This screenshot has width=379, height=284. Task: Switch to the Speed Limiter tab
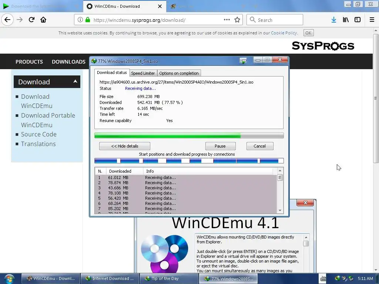(143, 73)
